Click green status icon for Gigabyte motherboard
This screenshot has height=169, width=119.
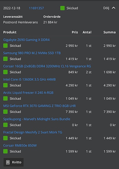[5, 46]
